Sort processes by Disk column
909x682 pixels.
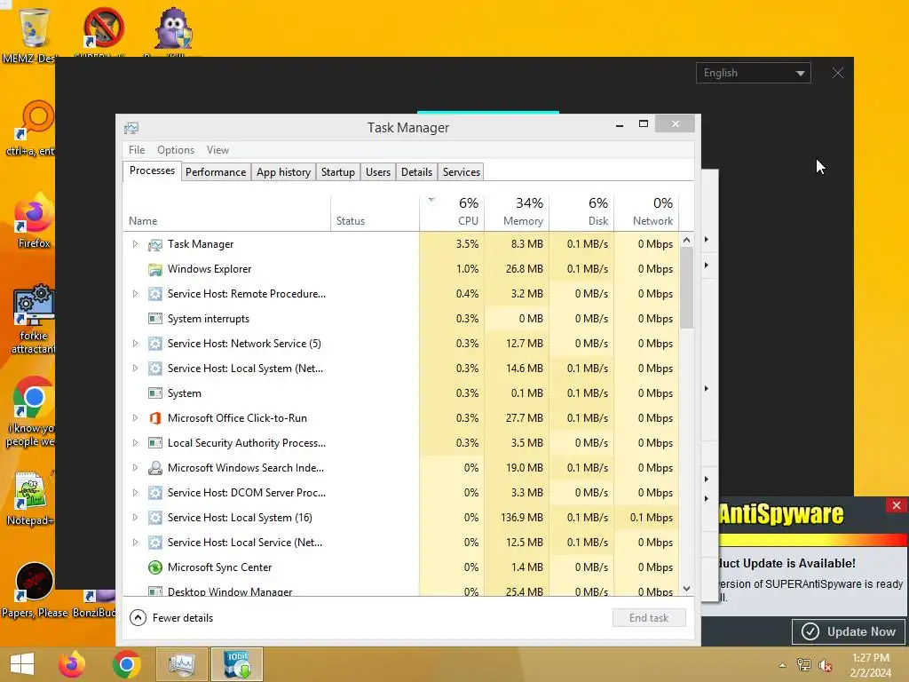tap(582, 211)
